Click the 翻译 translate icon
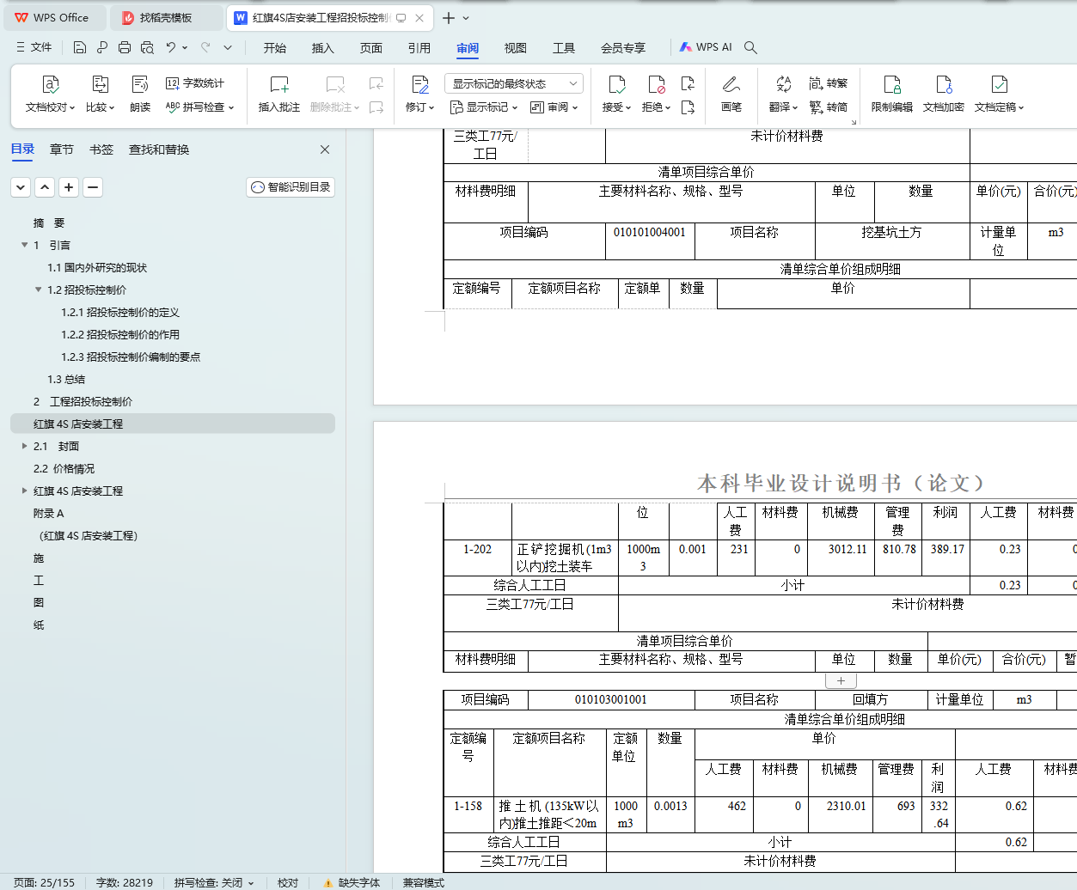Viewport: 1077px width, 890px height. (783, 84)
